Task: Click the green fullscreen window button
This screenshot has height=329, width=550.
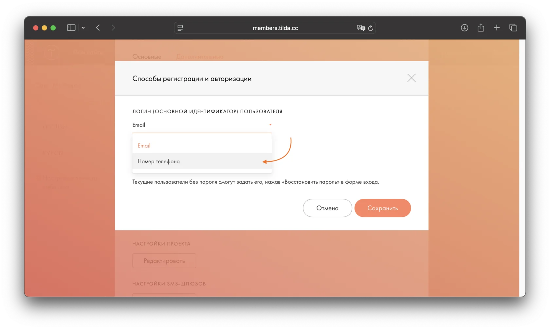Action: tap(53, 28)
